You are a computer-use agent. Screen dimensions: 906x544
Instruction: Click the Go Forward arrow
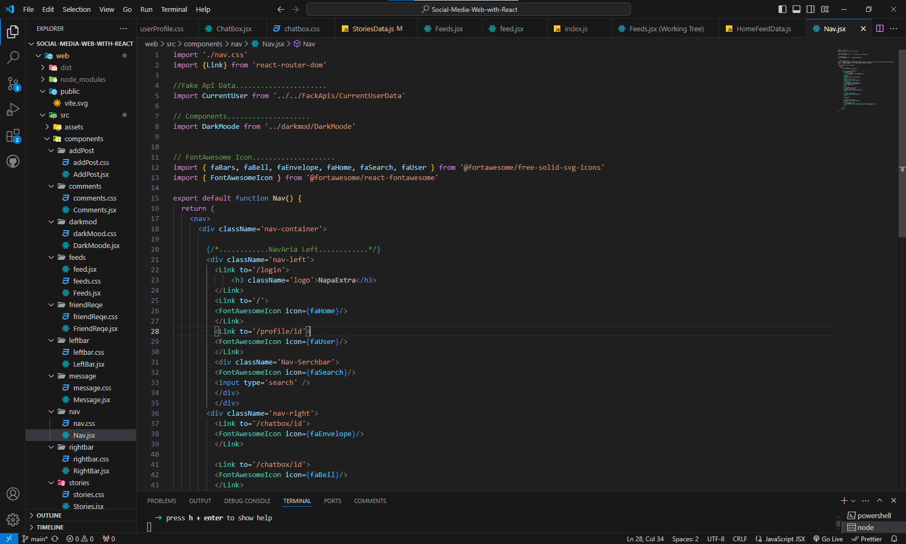295,9
